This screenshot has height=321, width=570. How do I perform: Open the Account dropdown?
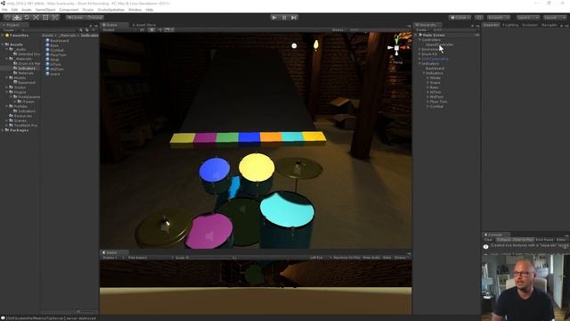[x=499, y=18]
